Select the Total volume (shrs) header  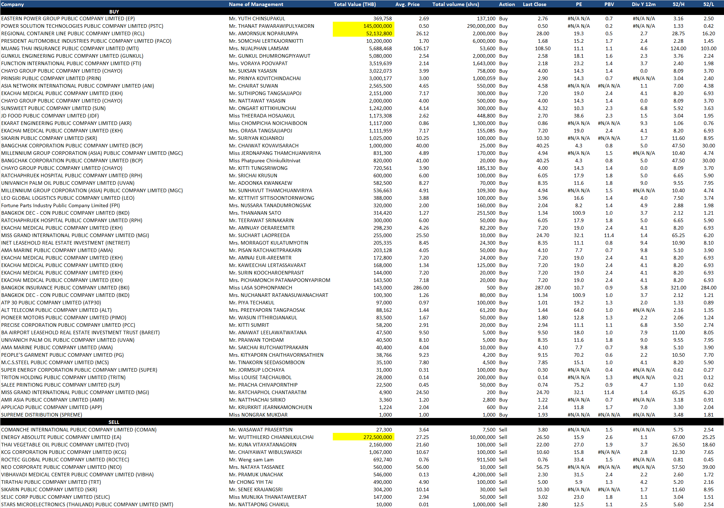(455, 4)
